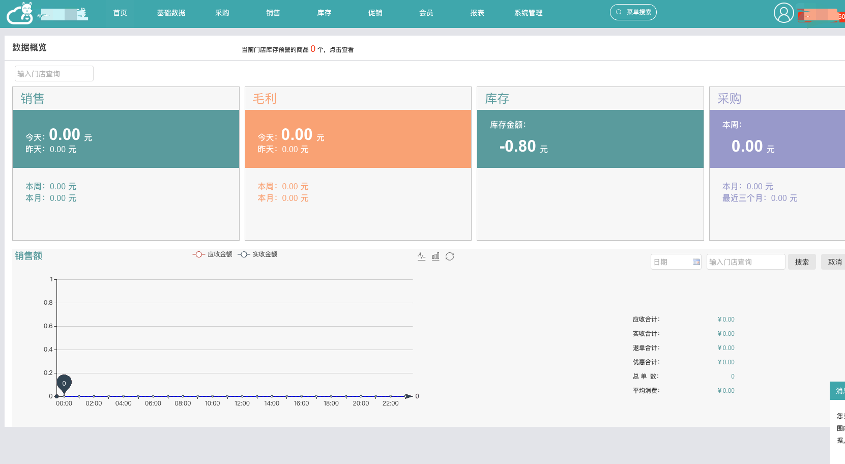
Task: Open the user avatar profile icon
Action: click(783, 13)
